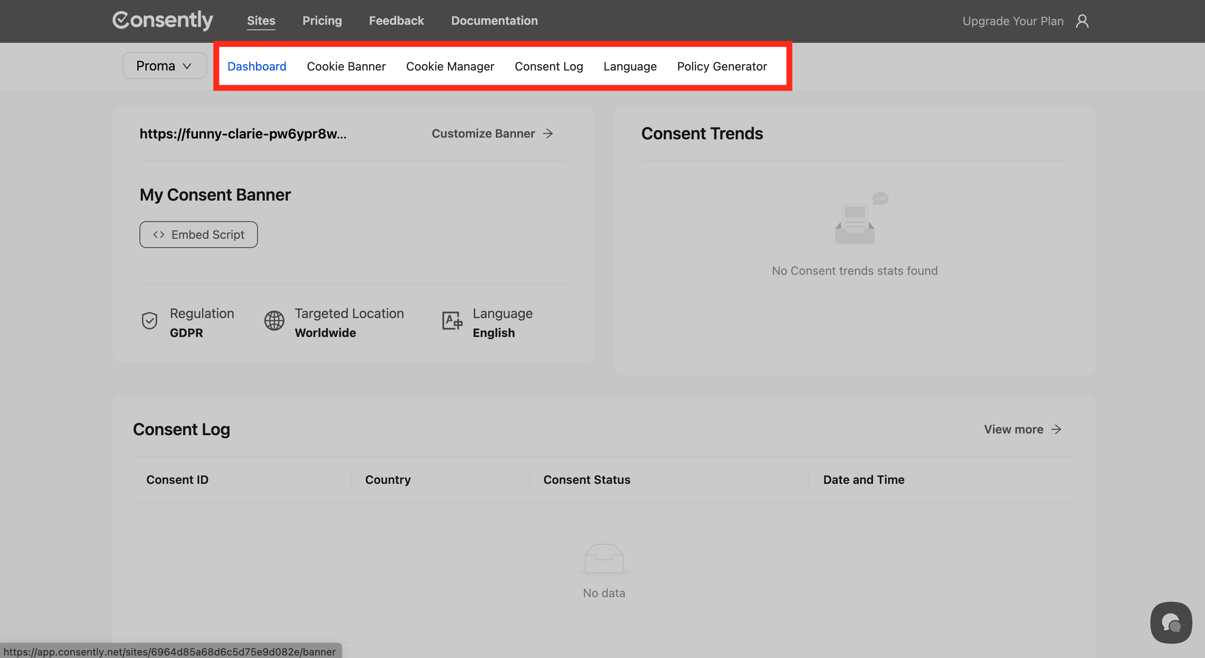Click the View more arrow icon
1205x658 pixels.
[x=1056, y=429]
